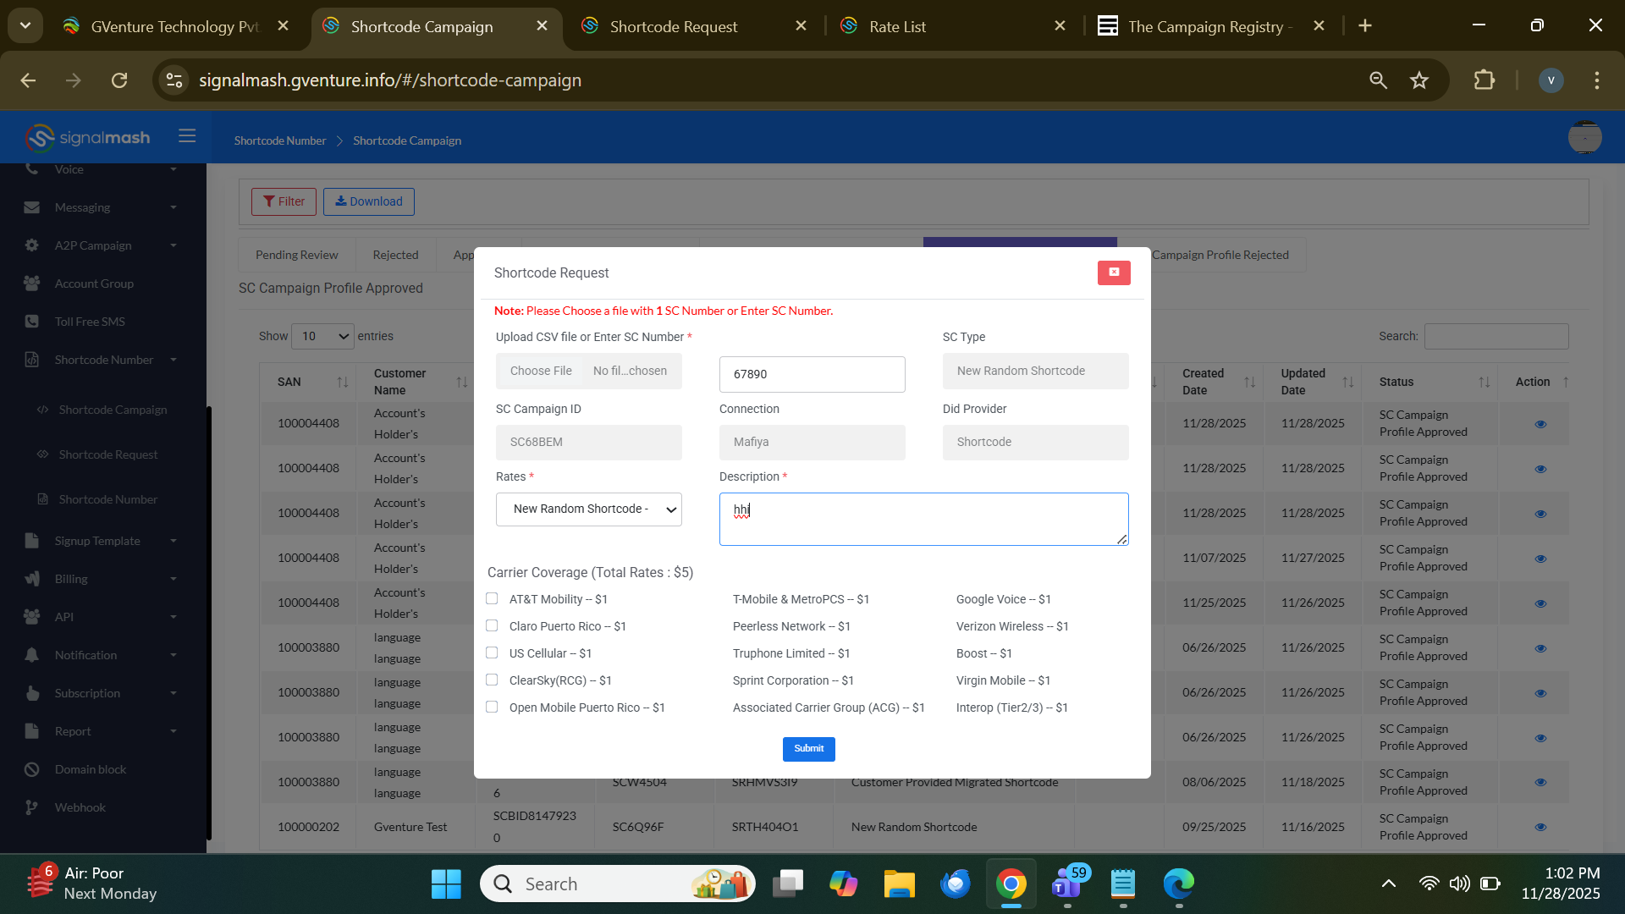Submit the shortcode request form

tap(808, 748)
